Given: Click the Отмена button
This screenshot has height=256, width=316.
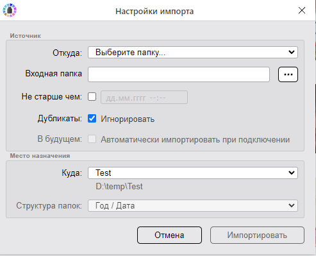Looking at the screenshot, I should tap(169, 235).
